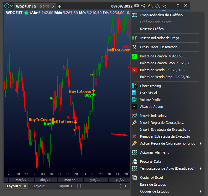208x196 pixels.
Task: Click the share icon in title bar
Action: (143, 6)
